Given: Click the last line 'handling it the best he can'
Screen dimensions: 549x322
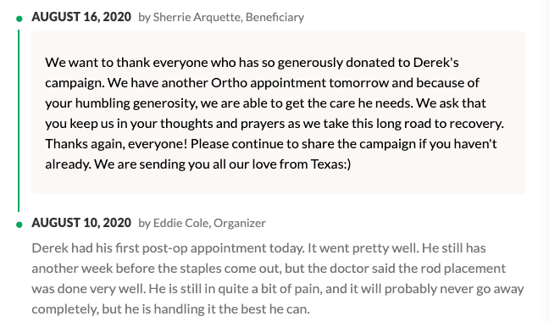Looking at the screenshot, I should [x=170, y=309].
